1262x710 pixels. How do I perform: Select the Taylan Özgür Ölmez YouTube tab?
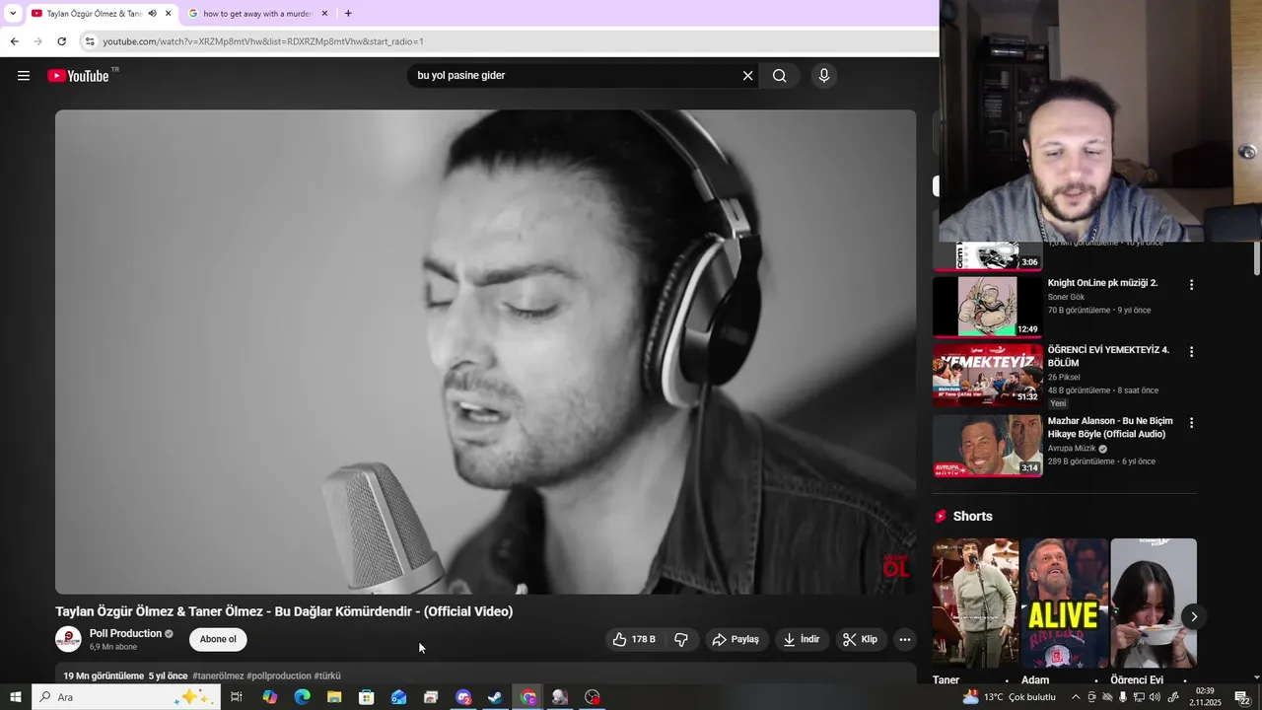click(94, 14)
